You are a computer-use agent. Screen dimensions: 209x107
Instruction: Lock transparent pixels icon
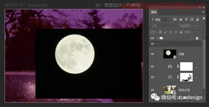160,32
